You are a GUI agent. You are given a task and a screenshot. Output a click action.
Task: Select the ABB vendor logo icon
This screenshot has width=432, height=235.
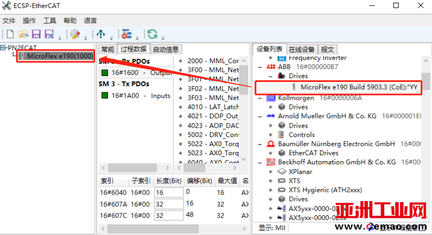pyautogui.click(x=271, y=67)
